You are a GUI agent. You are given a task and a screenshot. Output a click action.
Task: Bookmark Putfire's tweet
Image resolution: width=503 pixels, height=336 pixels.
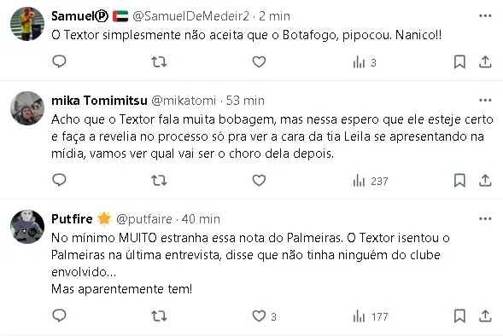click(459, 316)
